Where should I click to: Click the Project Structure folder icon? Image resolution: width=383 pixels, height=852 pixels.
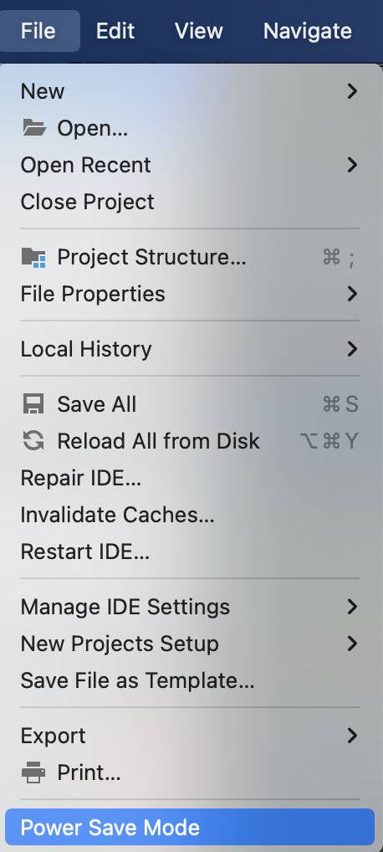click(x=33, y=256)
